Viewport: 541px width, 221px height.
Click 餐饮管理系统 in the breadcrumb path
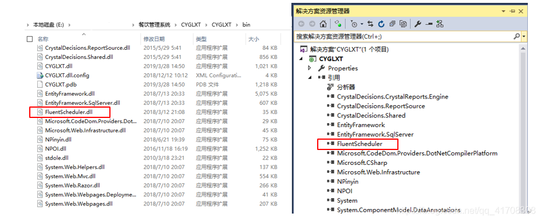[x=155, y=25]
